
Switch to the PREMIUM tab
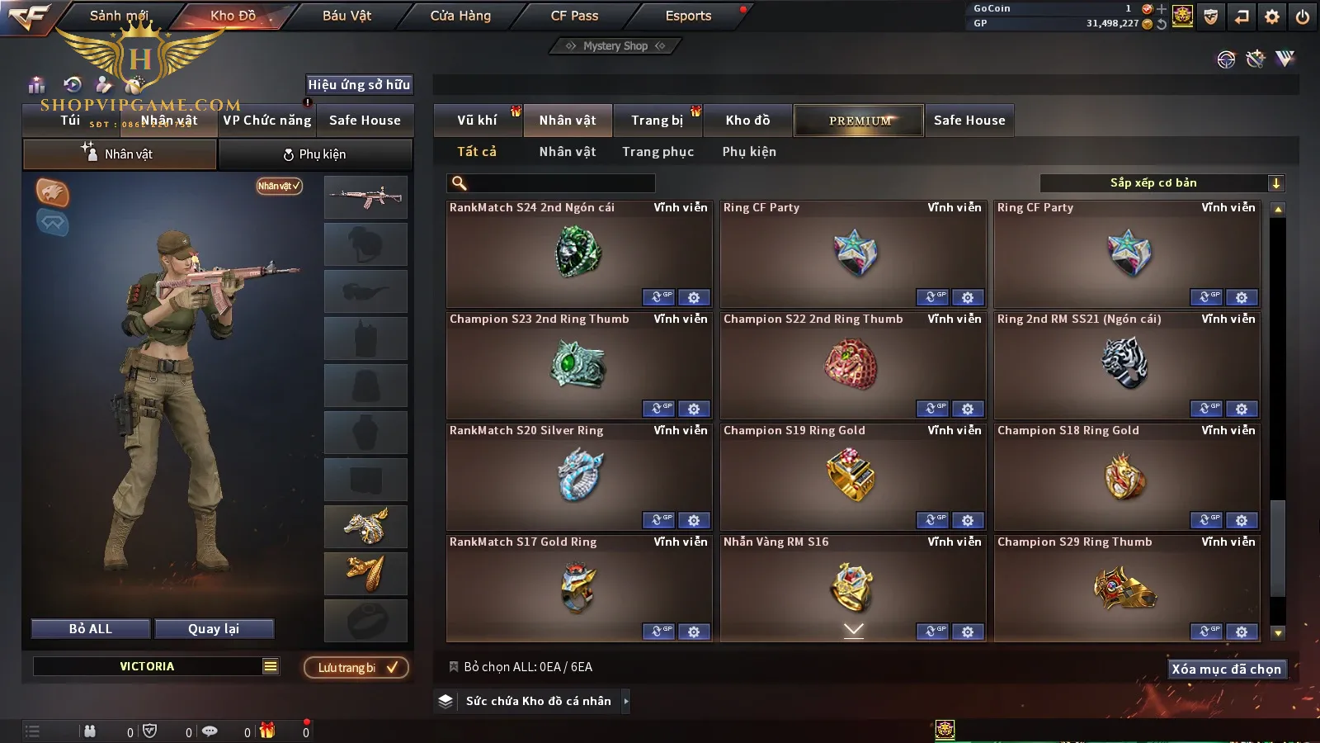click(x=859, y=121)
